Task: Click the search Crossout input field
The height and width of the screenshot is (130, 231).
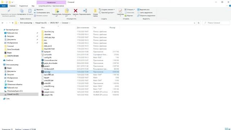Action: point(216,23)
